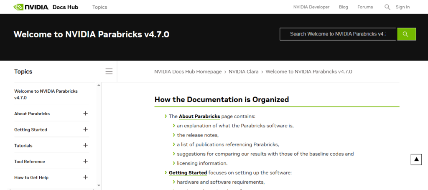Click the Parabricks search input field
This screenshot has height=190, width=428.
pos(338,34)
